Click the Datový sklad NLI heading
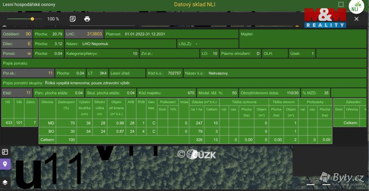369x191 pixels. point(194,4)
